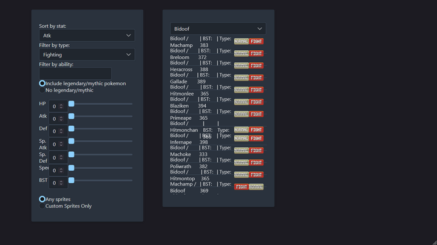Click the Sp. Def slider handle
The width and height of the screenshot is (437, 245).
[72, 154]
